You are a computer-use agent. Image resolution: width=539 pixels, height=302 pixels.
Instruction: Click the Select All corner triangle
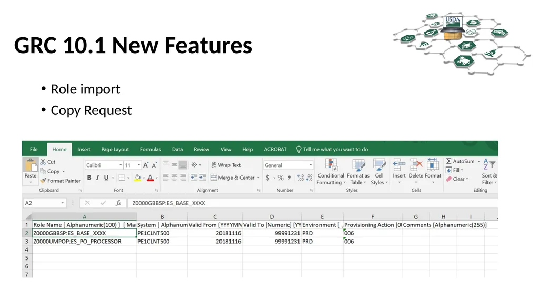28,216
